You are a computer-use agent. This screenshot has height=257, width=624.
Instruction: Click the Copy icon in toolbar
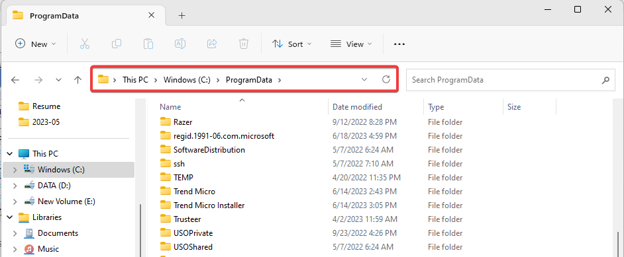(117, 44)
